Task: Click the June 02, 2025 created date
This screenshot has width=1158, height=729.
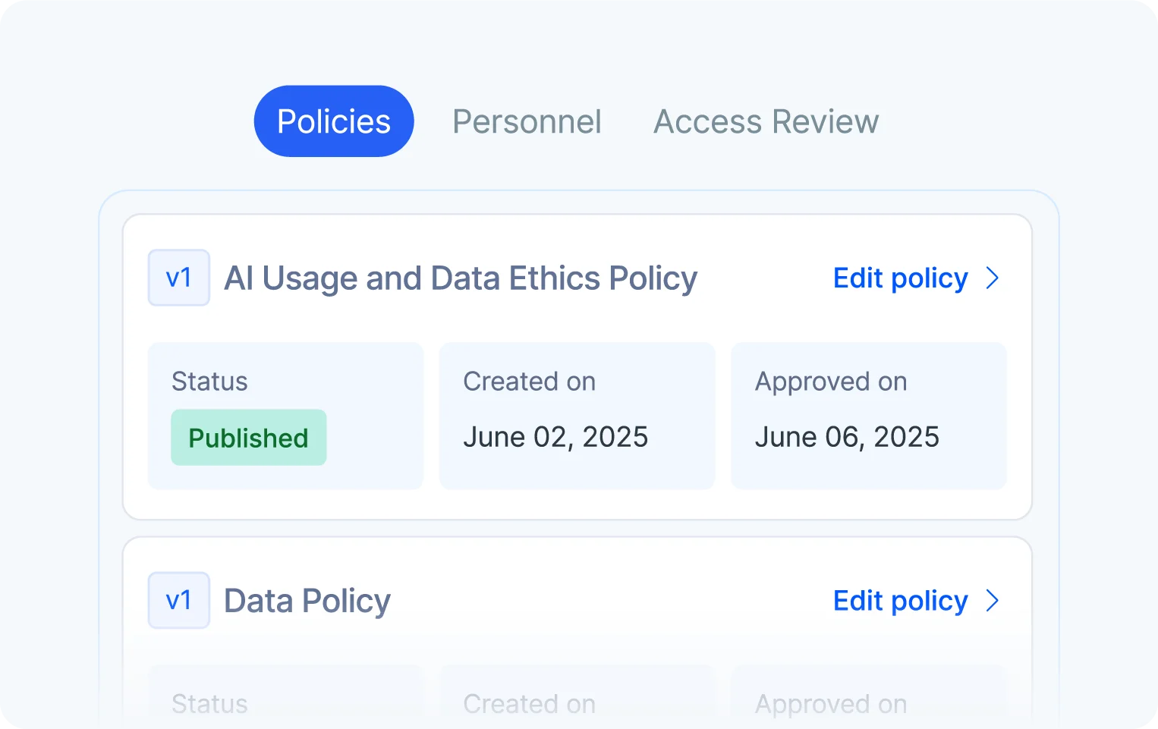Action: 555,437
